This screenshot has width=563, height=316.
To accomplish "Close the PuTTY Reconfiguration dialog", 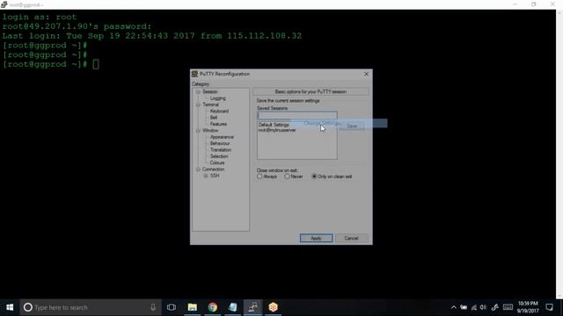I will click(x=366, y=74).
